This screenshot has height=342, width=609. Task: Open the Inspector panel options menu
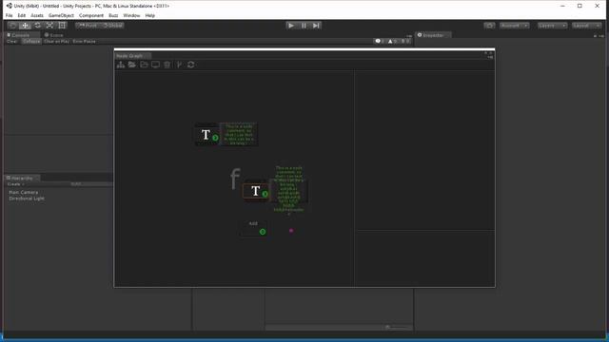pyautogui.click(x=601, y=36)
